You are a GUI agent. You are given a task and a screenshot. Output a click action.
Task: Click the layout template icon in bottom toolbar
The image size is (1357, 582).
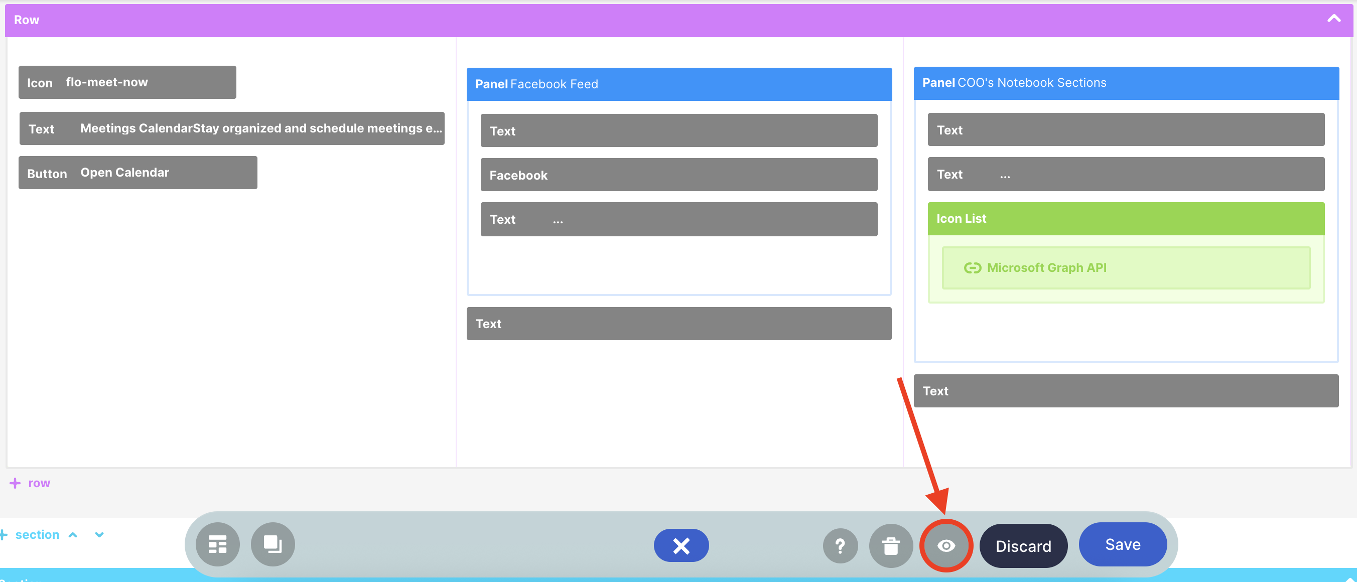pos(217,544)
